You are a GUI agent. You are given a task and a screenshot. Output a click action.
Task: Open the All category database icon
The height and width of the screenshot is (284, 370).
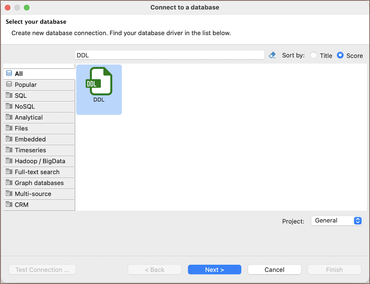click(9, 73)
